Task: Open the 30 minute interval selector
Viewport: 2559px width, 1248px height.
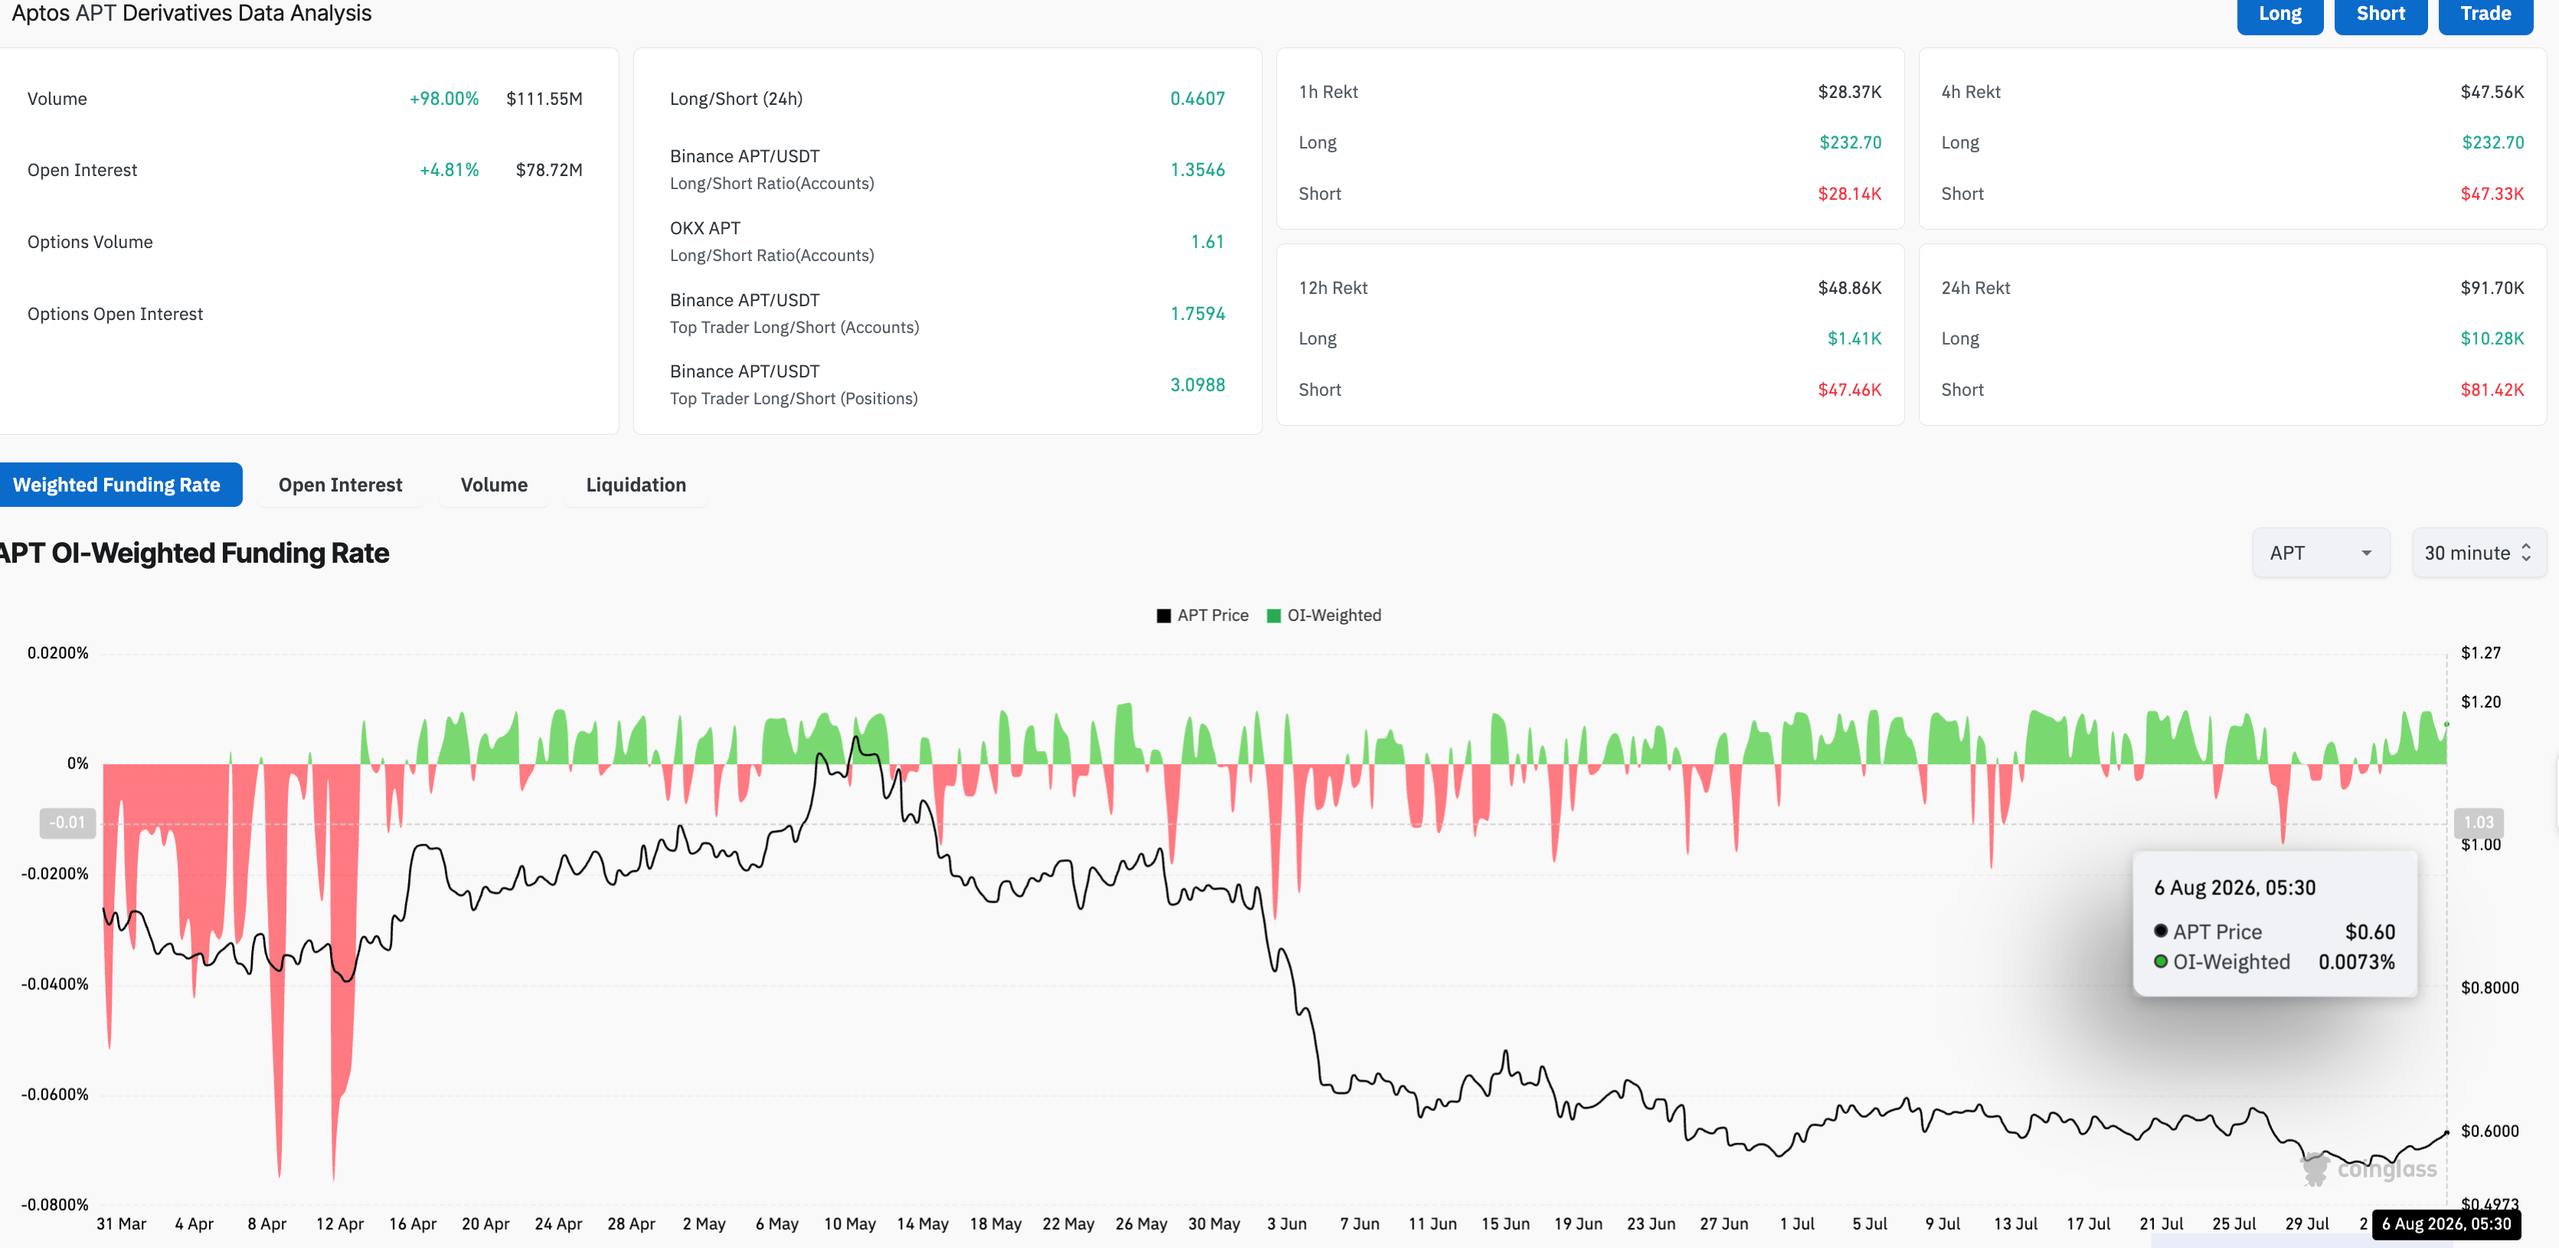Action: 2478,553
